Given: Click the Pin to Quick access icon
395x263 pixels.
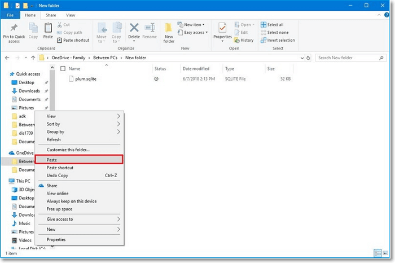Looking at the screenshot, I should click(x=14, y=29).
